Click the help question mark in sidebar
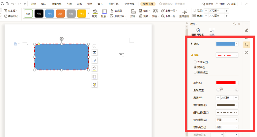257x137 pixels. pyautogui.click(x=246, y=52)
